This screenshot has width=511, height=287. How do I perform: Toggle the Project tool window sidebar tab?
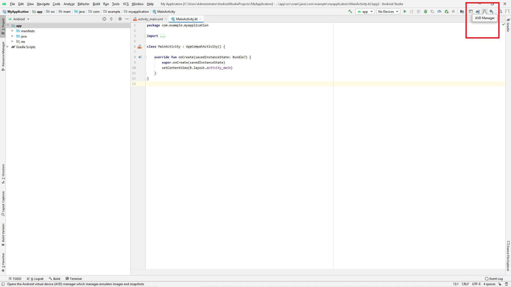click(3, 26)
